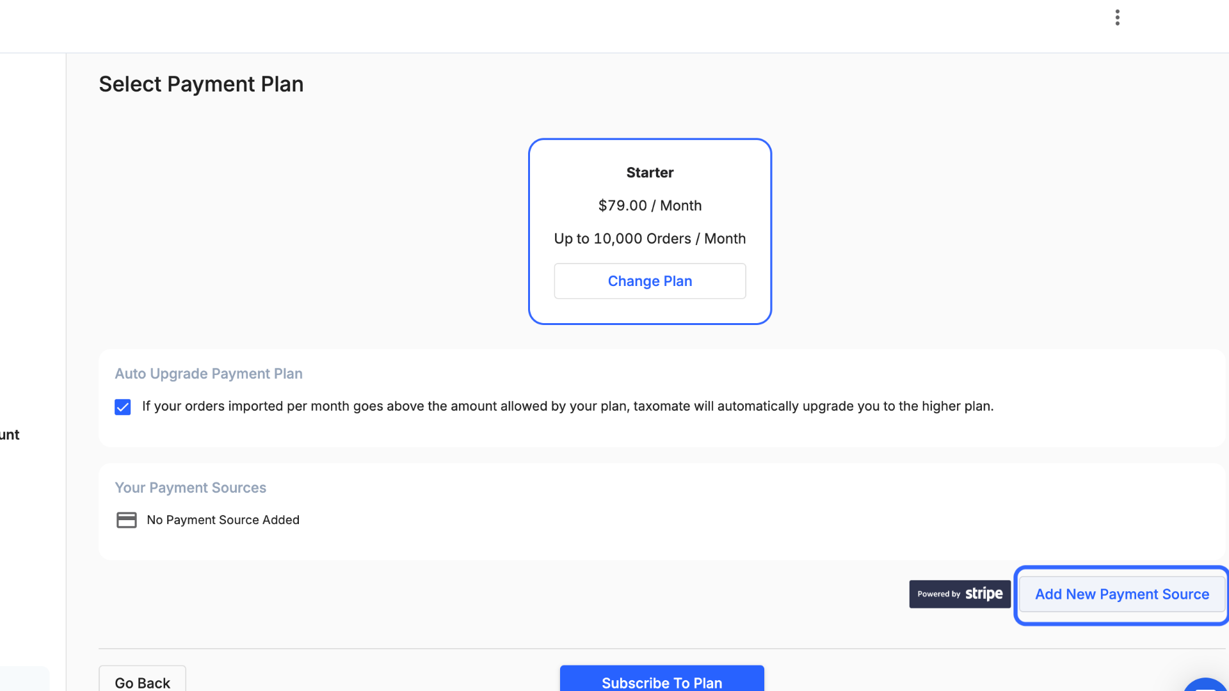1229x691 pixels.
Task: Click the Change Plan button
Action: 650,281
